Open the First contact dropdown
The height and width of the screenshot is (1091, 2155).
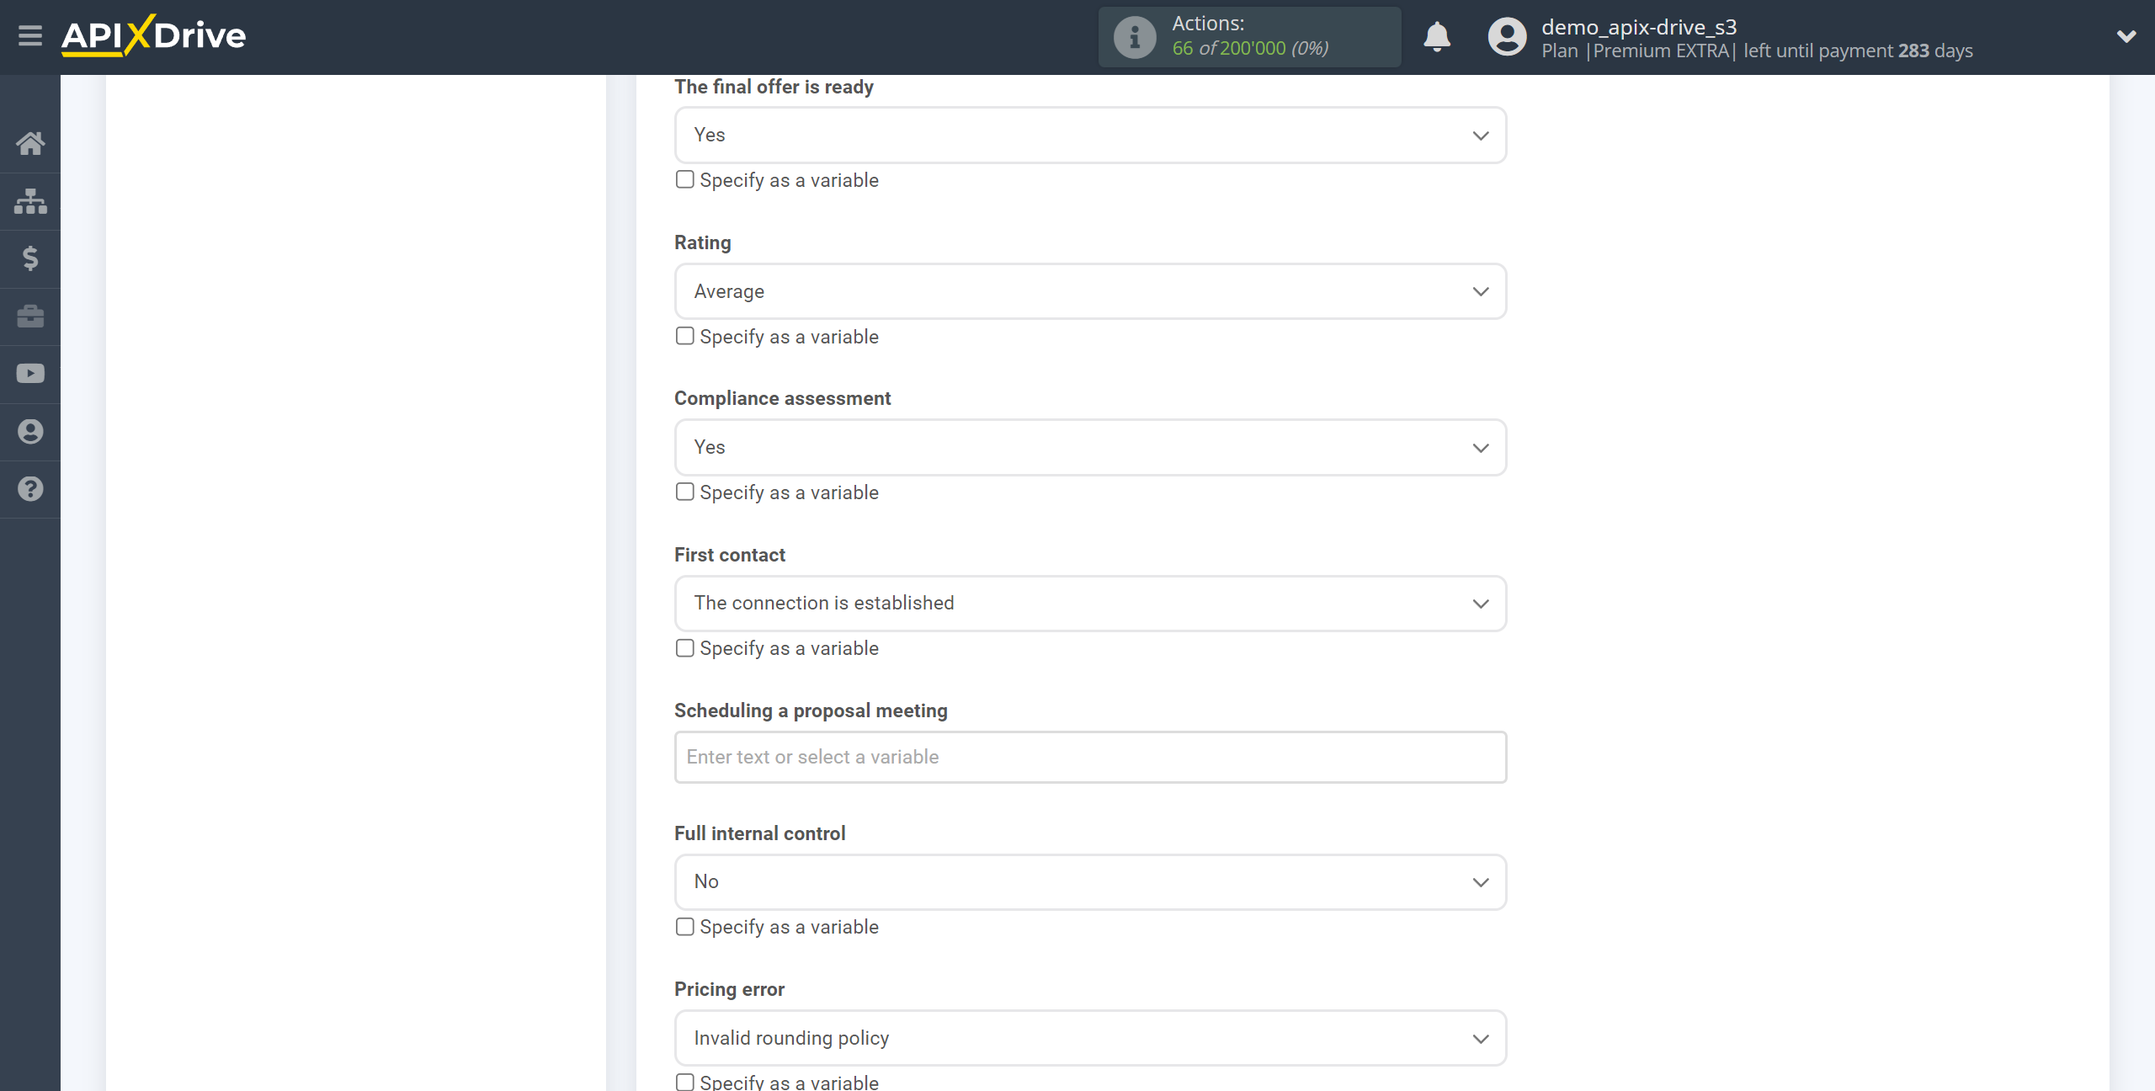point(1090,603)
